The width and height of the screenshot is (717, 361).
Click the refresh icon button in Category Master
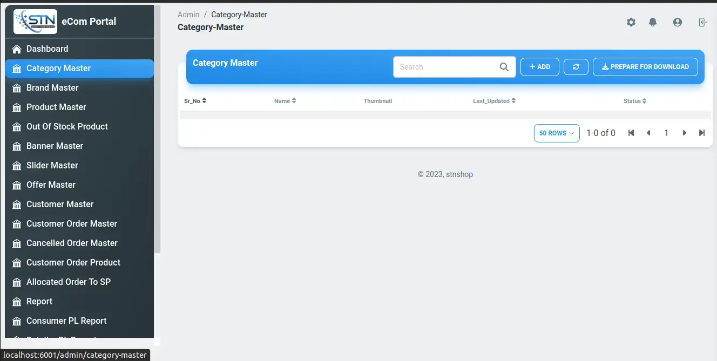click(x=576, y=67)
